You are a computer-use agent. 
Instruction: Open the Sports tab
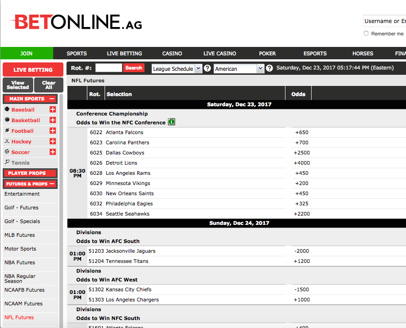(77, 54)
